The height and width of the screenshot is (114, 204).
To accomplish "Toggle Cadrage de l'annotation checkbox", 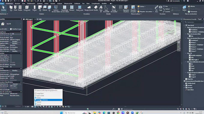I will click(11, 59).
